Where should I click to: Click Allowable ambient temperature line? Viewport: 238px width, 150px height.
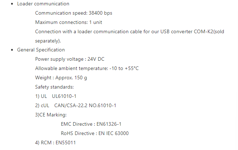coord(87,69)
